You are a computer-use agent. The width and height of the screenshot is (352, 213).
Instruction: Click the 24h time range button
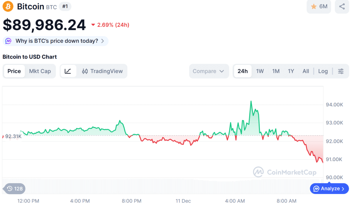(243, 71)
